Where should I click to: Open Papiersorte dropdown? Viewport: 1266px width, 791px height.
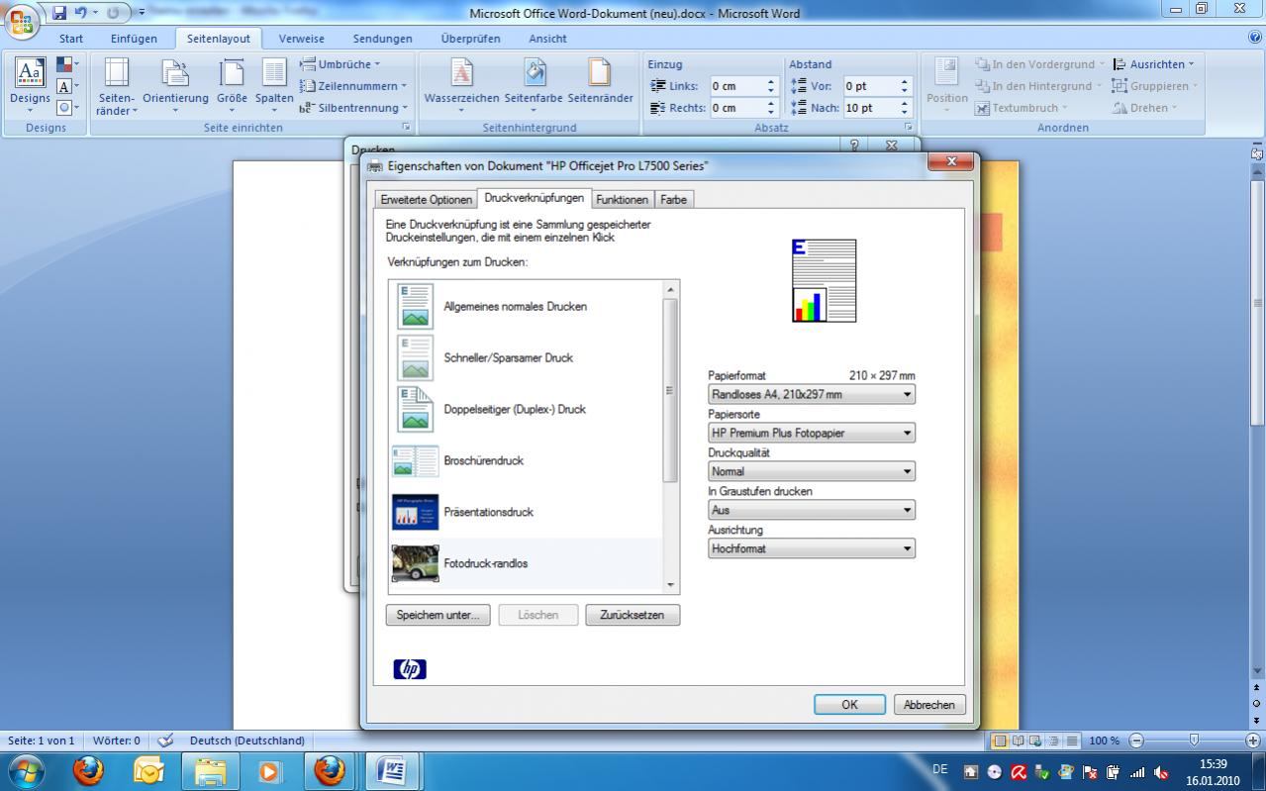(811, 433)
